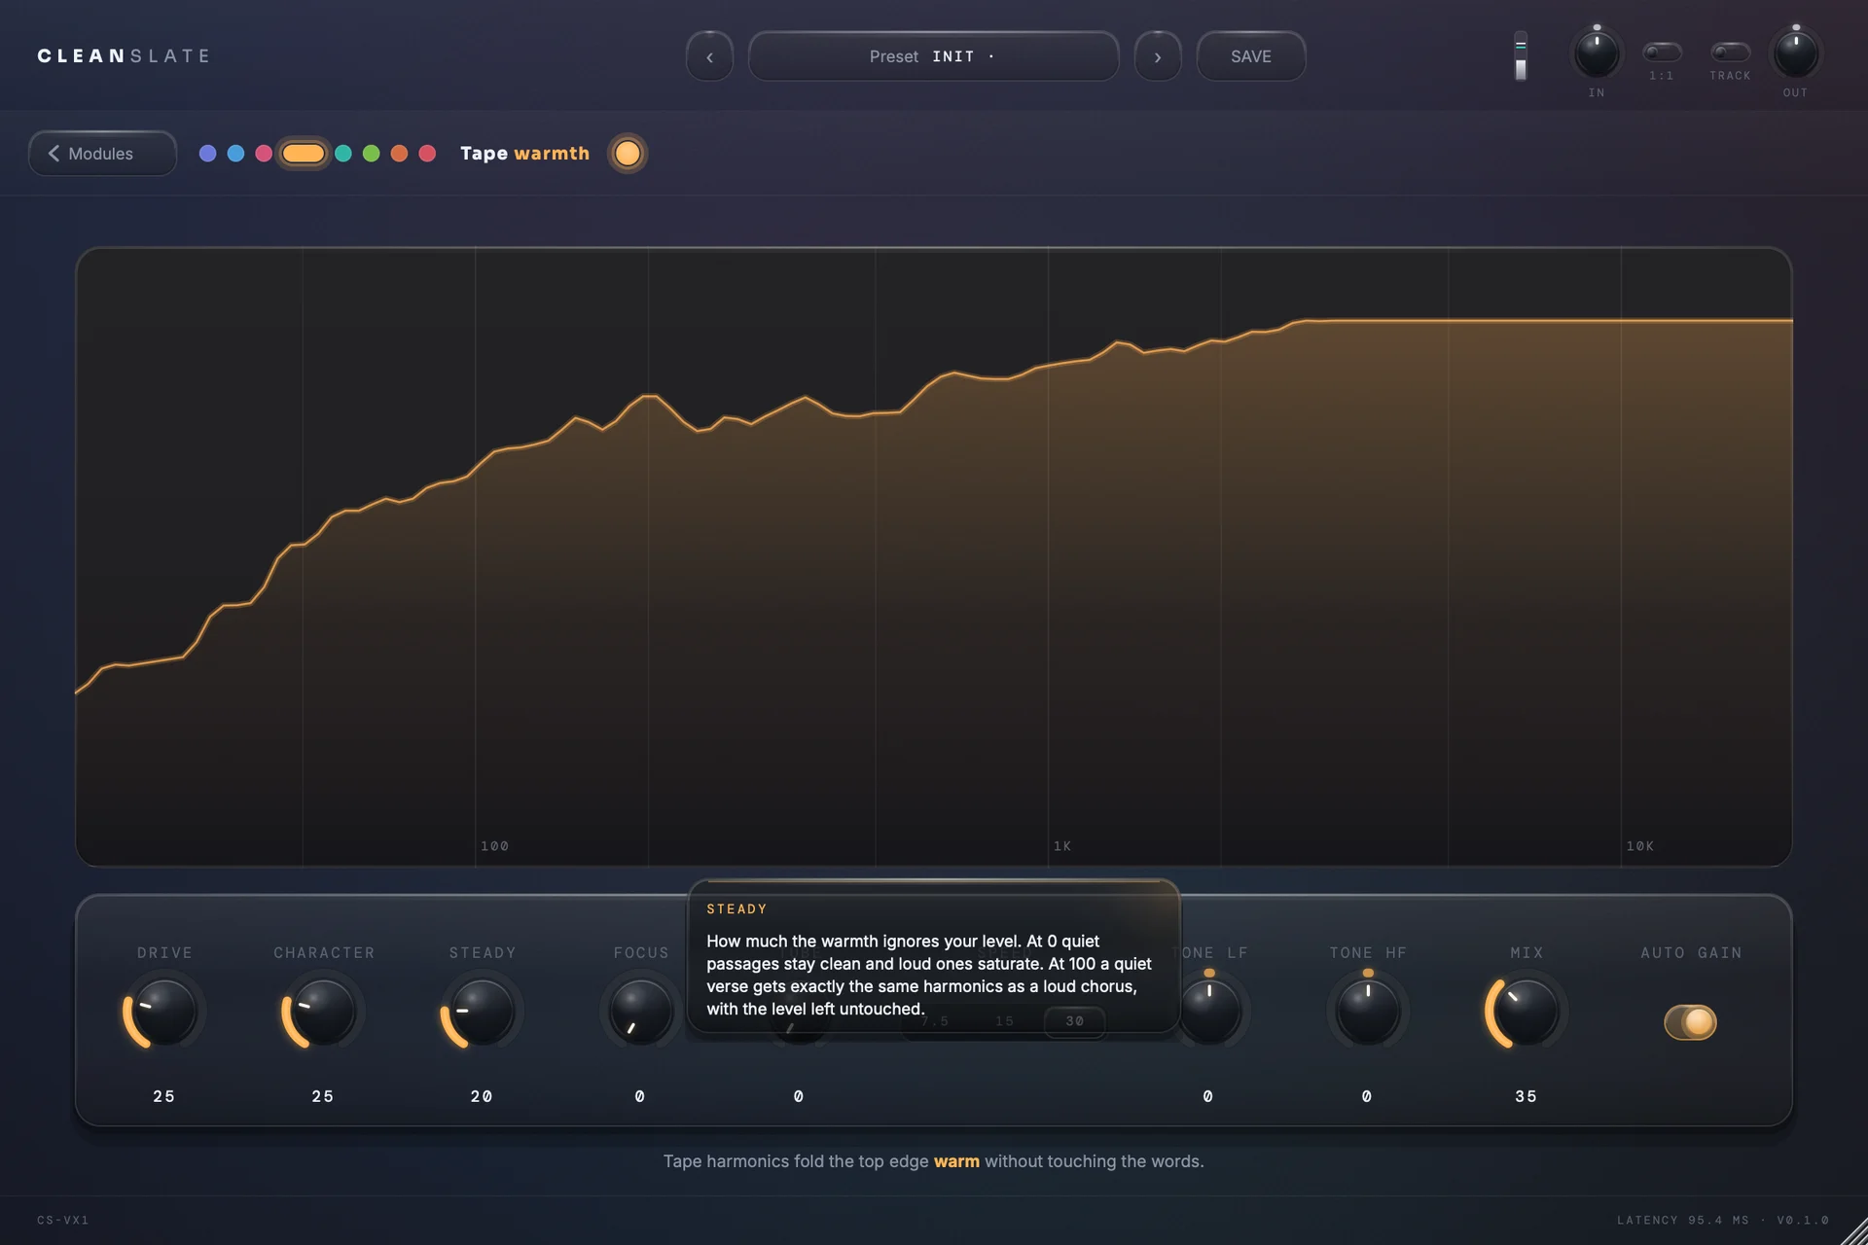Click the AUTO GAIN label

click(1691, 953)
